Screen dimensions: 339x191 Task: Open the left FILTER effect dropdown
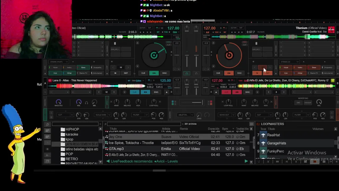(x=140, y=115)
